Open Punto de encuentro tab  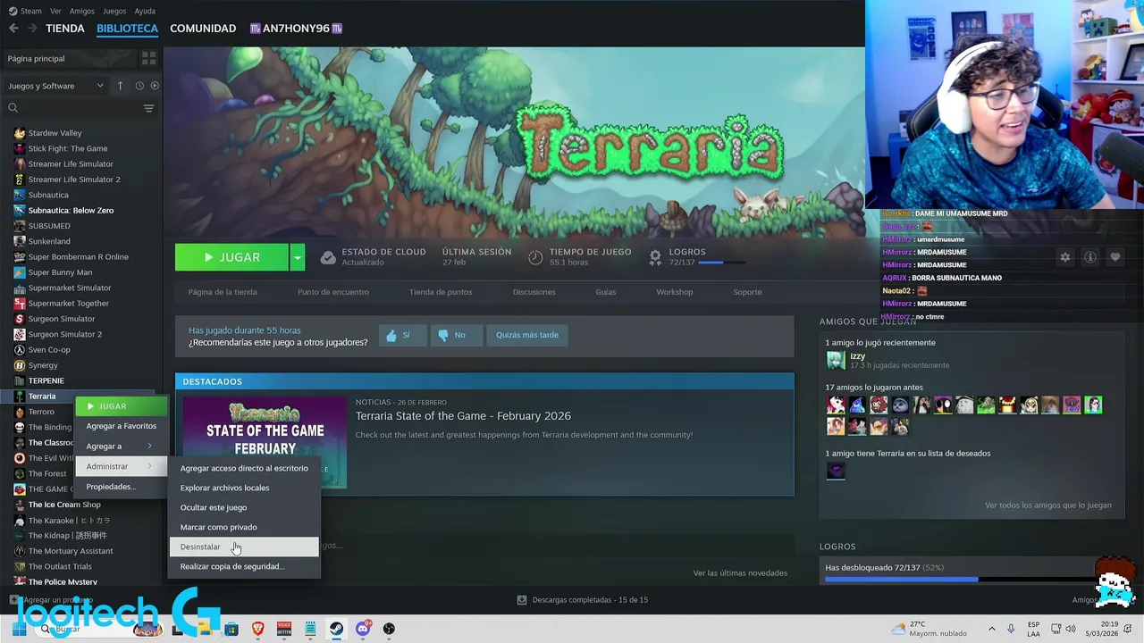(x=332, y=292)
